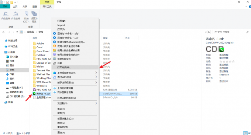Click the Up one level arrow
This screenshot has width=251, height=135.
[17, 32]
